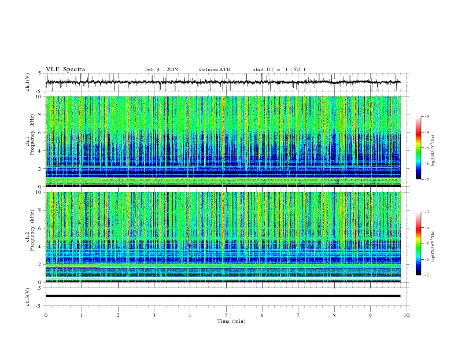This screenshot has width=458, height=354.
Task: Click the "VLF Spectra" plot title
Action: click(65, 69)
